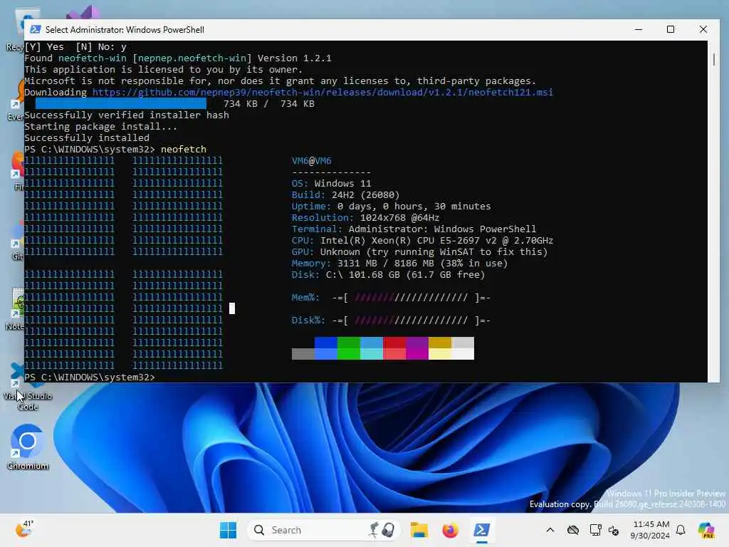This screenshot has height=547, width=729.
Task: Click the muted volume tray icon
Action: pos(614,530)
